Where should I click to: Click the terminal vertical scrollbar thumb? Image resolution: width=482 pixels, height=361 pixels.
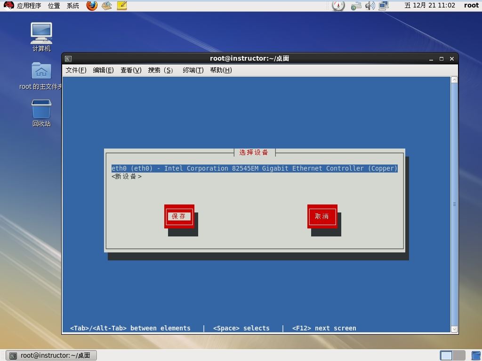click(x=454, y=204)
